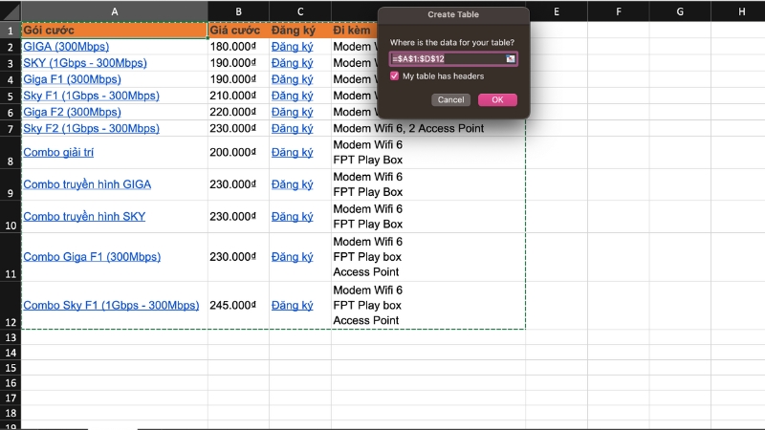Click the Select All corner box
Screen dimensions: 765x430
pos(11,11)
